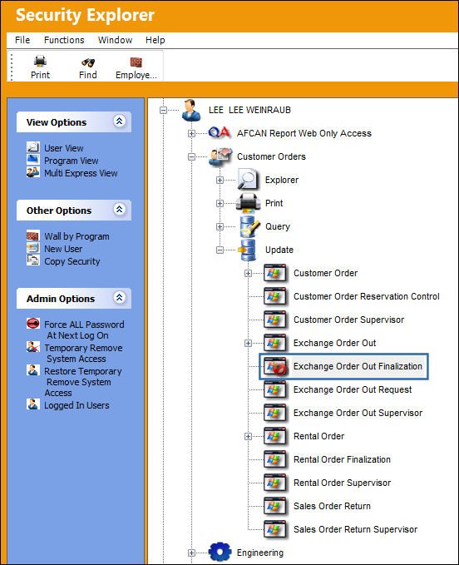The height and width of the screenshot is (565, 459).
Task: Expand the AFCAN Report Web Only Access node
Action: pyautogui.click(x=191, y=134)
